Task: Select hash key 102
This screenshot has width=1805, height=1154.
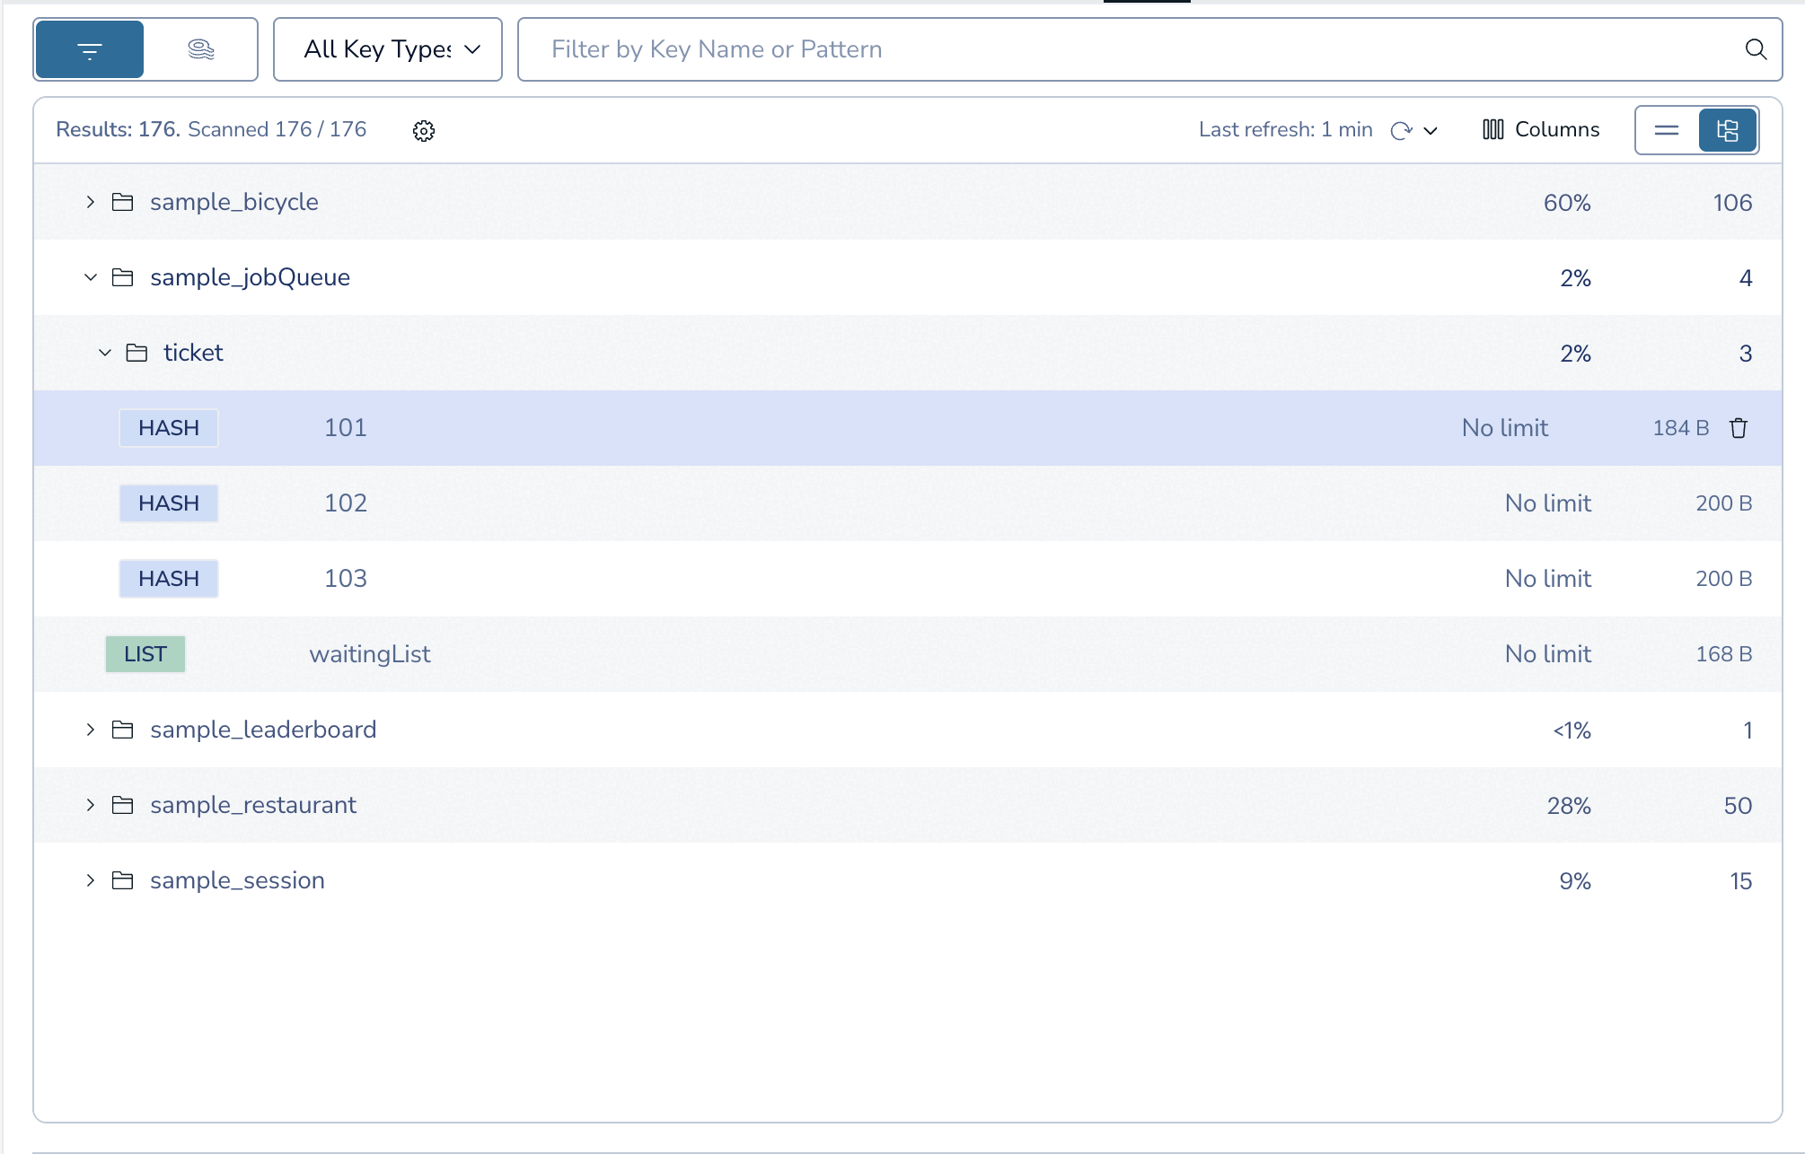Action: pyautogui.click(x=346, y=503)
